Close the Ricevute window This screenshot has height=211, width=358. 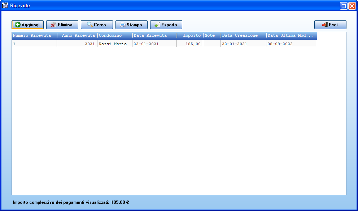point(352,6)
